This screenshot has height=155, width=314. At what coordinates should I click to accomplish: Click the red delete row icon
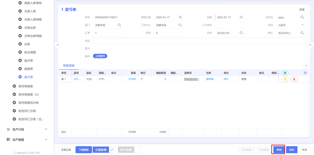coord(294,79)
